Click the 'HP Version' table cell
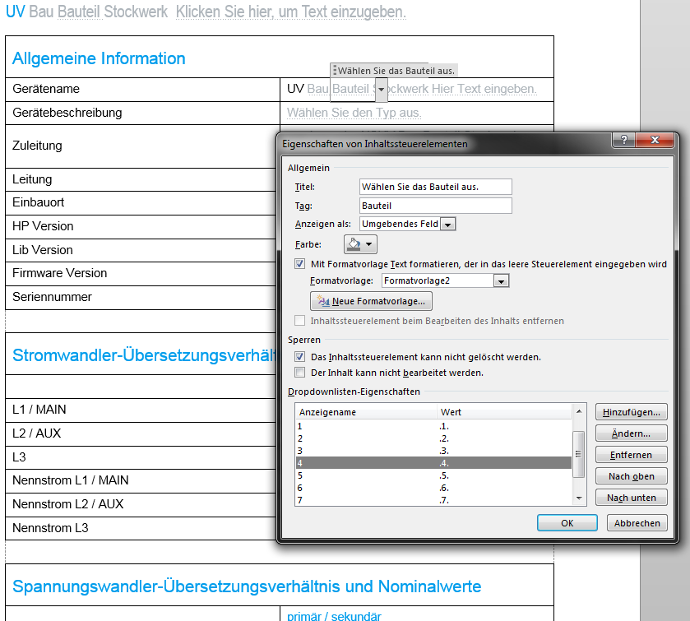The image size is (690, 621). (x=142, y=227)
